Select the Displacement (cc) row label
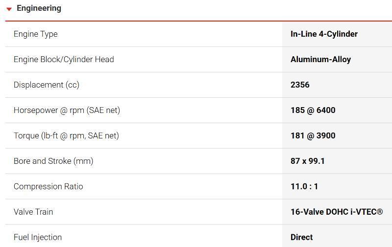The height and width of the screenshot is (247, 392). click(47, 85)
